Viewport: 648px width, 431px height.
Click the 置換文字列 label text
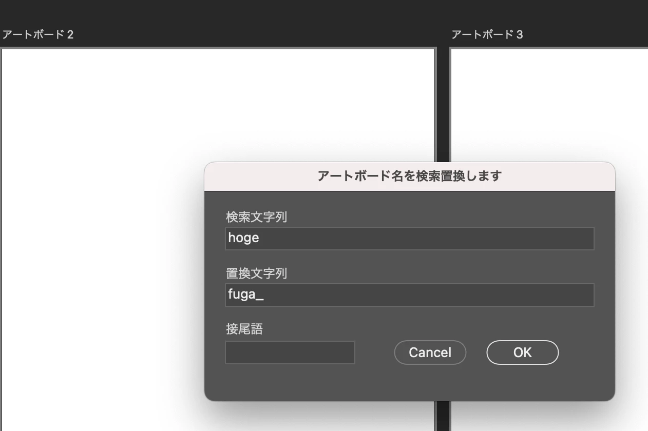[x=256, y=273]
